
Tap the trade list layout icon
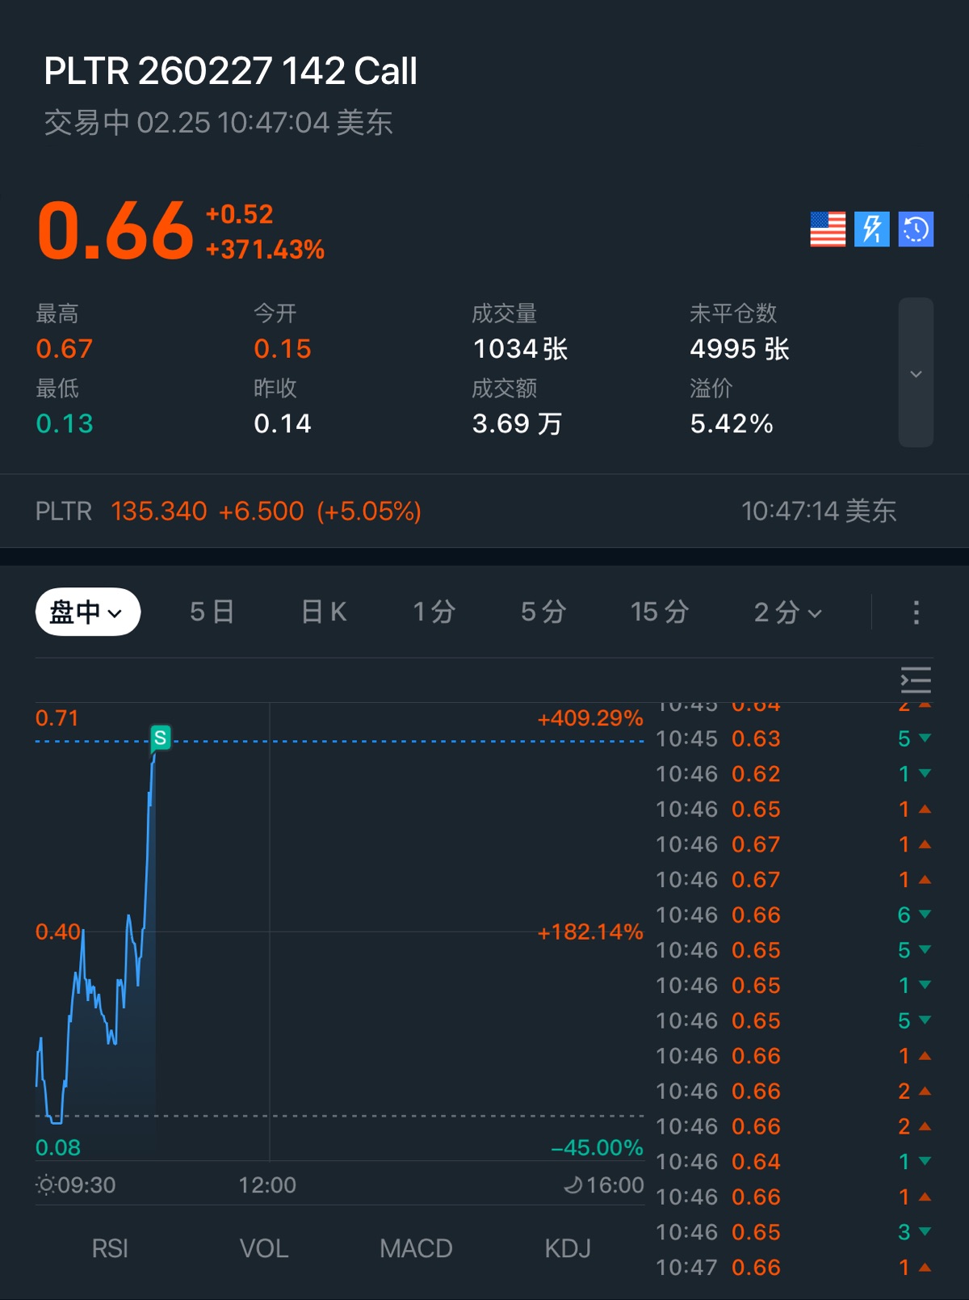pos(916,680)
